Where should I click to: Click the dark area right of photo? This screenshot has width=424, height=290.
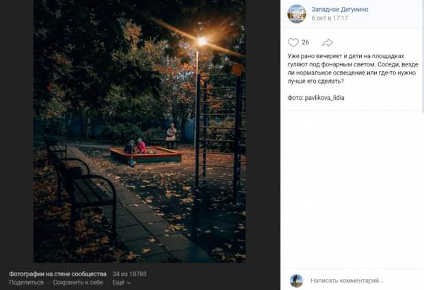(x=263, y=131)
